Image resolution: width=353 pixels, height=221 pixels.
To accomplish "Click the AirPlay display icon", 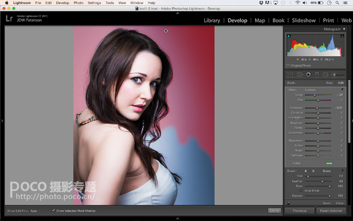I will (275, 3).
